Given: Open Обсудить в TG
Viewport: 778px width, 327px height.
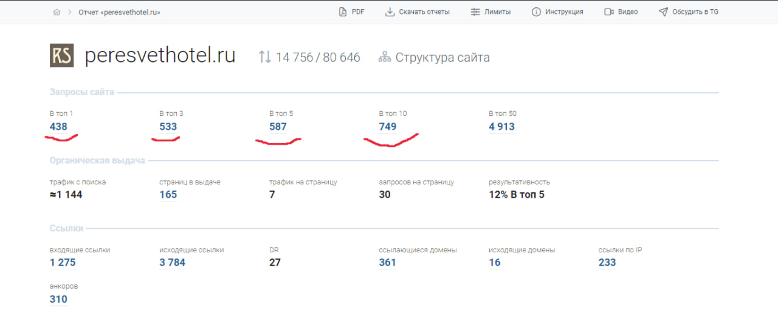Looking at the screenshot, I should (695, 12).
